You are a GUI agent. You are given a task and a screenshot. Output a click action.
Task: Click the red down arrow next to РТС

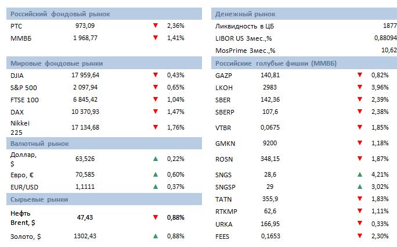point(155,26)
